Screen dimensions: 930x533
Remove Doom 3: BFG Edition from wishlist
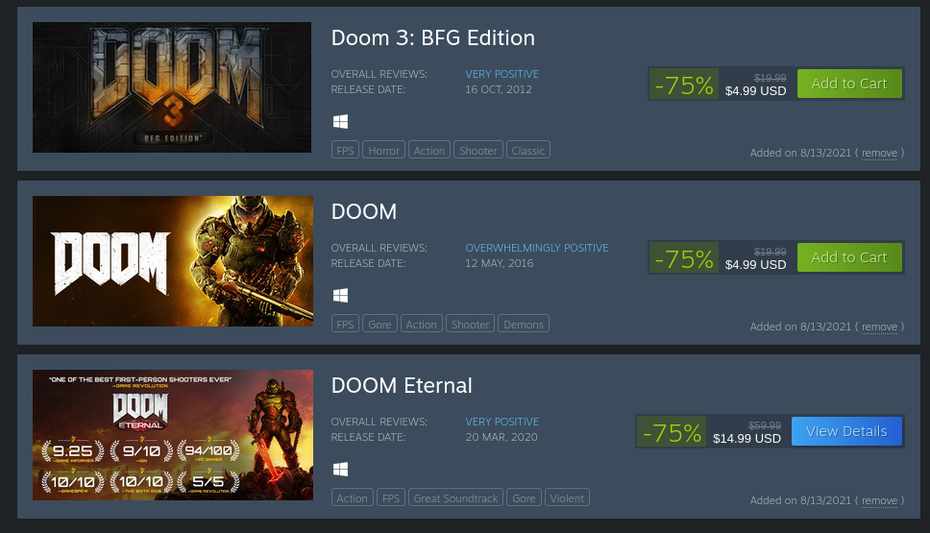click(879, 153)
